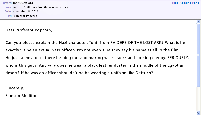Click the 'Sincerely,' closing line
The height and width of the screenshot is (115, 201).
(14, 88)
